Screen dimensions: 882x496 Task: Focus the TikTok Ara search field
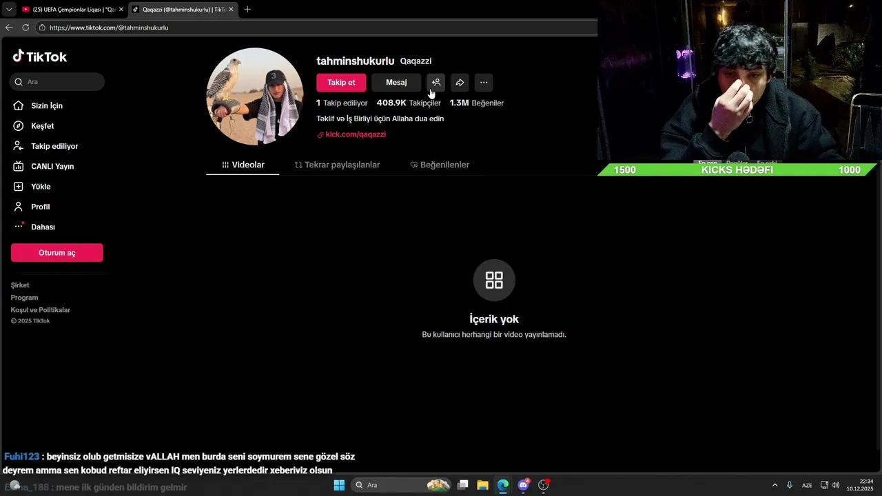coord(57,81)
